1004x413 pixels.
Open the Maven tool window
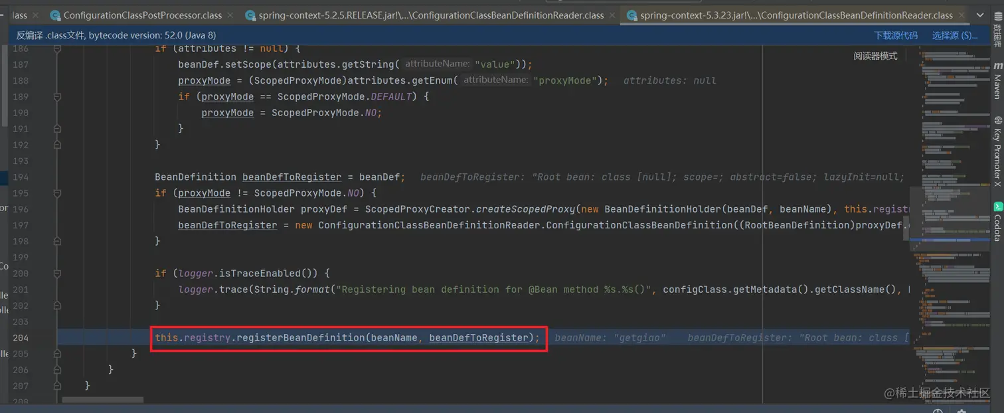pos(997,80)
